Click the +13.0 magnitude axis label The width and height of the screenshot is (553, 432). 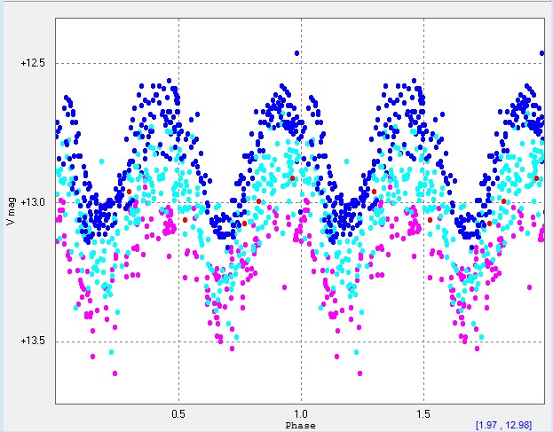coord(33,202)
